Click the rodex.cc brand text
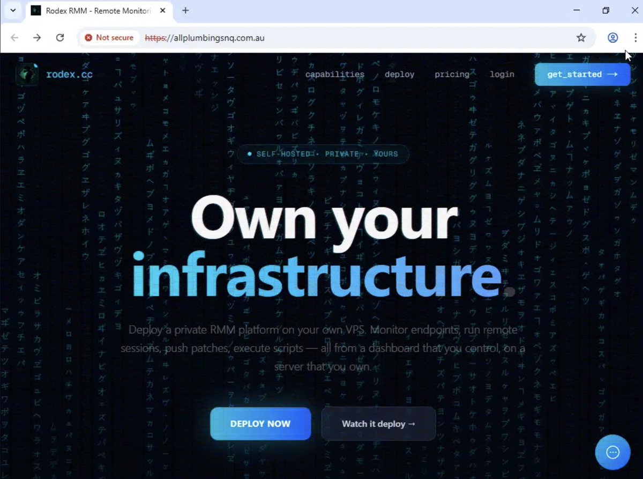643x479 pixels. [69, 75]
